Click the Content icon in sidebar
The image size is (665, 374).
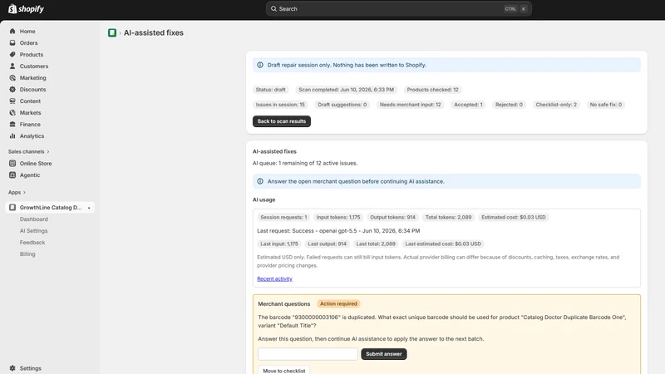click(x=12, y=101)
